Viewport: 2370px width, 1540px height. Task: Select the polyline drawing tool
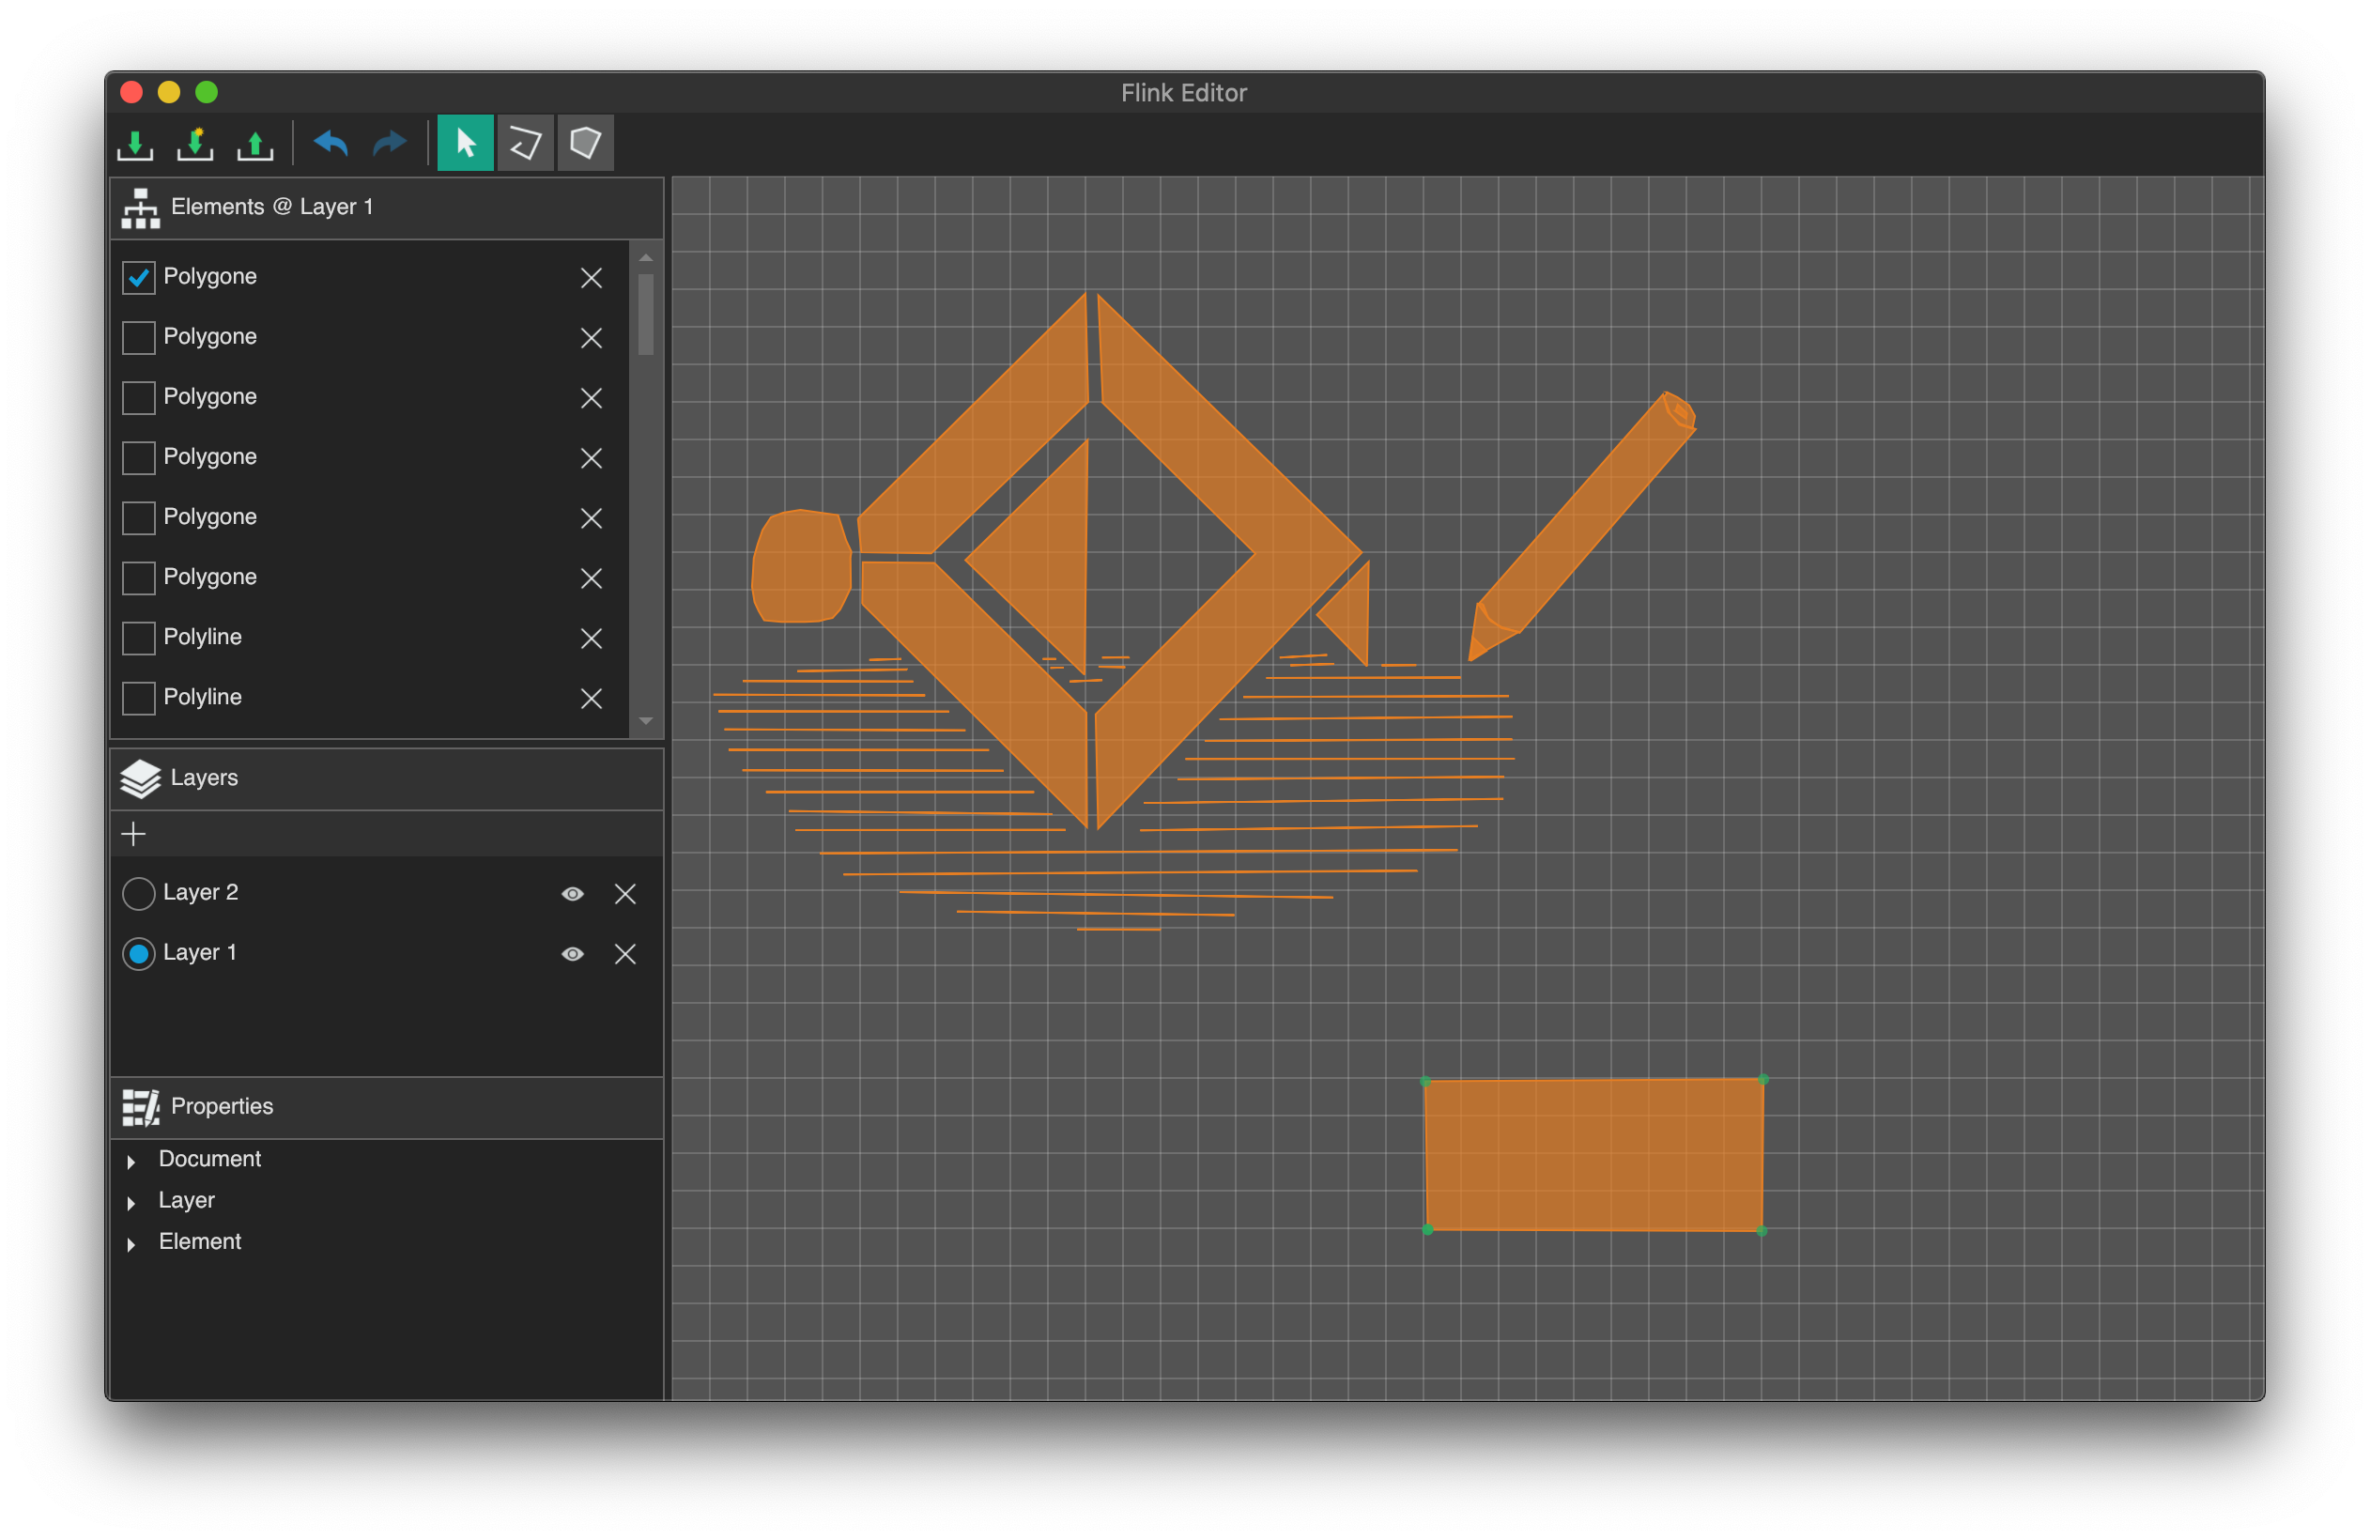coord(525,144)
